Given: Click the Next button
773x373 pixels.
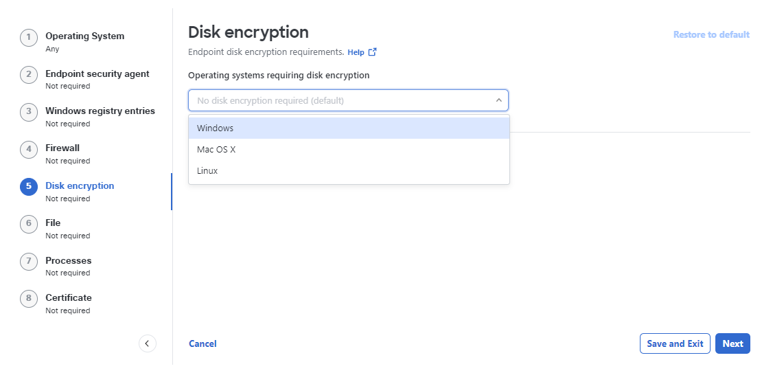Looking at the screenshot, I should 732,344.
